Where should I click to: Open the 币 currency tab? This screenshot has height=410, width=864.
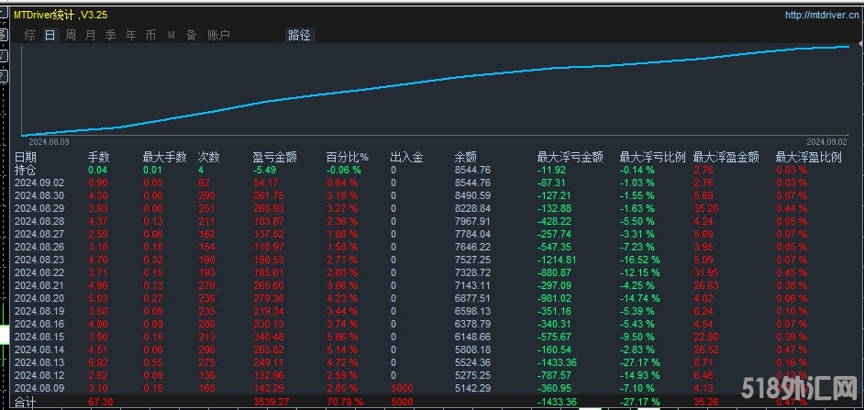(150, 35)
